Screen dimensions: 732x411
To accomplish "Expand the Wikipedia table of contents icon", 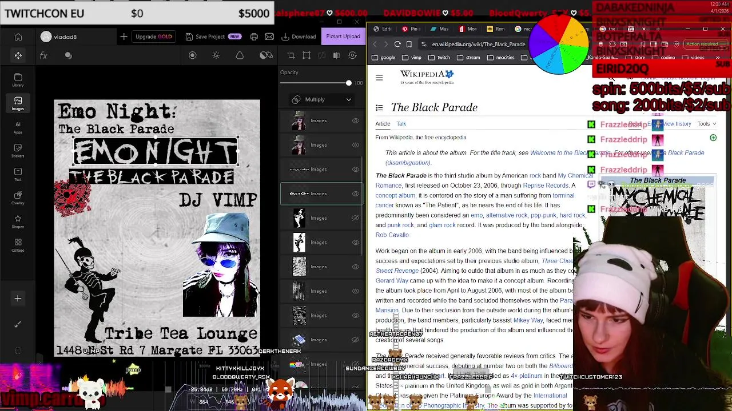I will pyautogui.click(x=379, y=107).
